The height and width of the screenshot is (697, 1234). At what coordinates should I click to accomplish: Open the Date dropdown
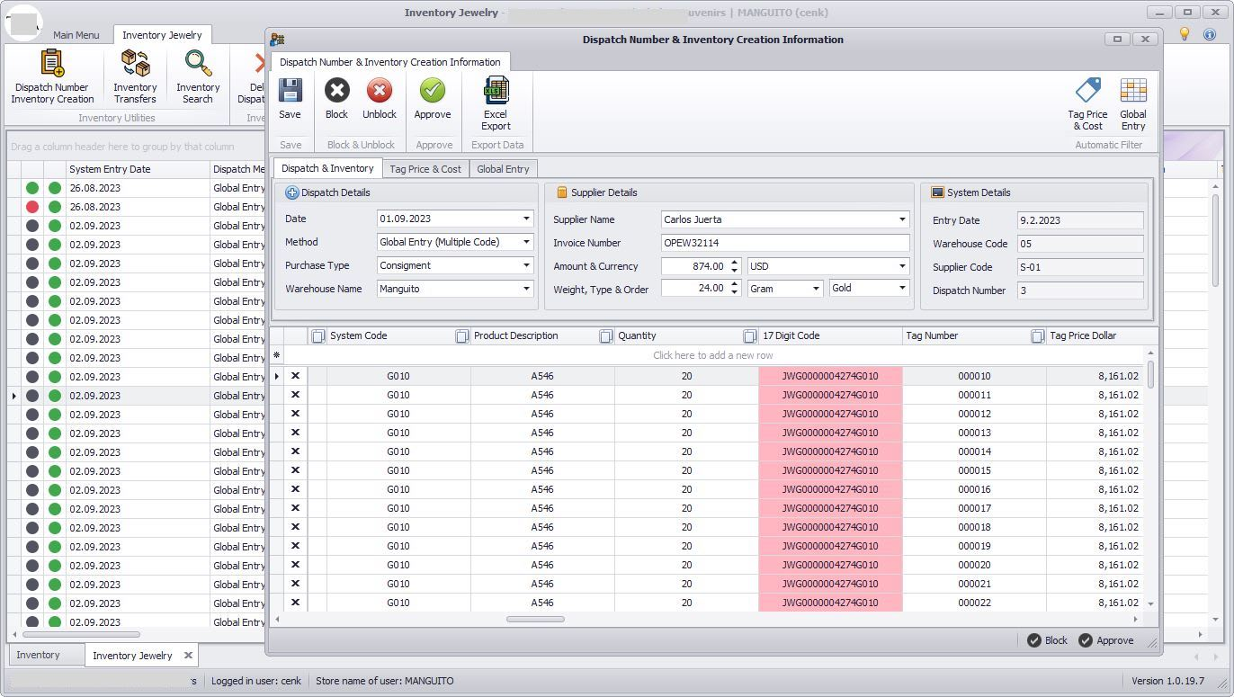[x=526, y=219]
